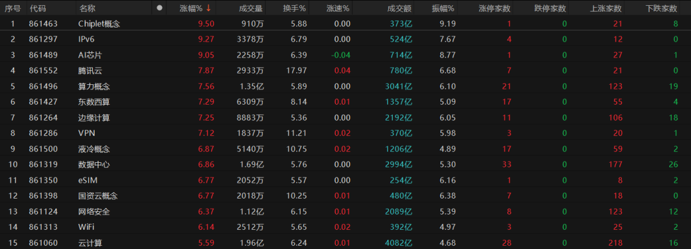Open the 算力概念 sector
Viewport: 691px width, 249px height.
point(345,86)
